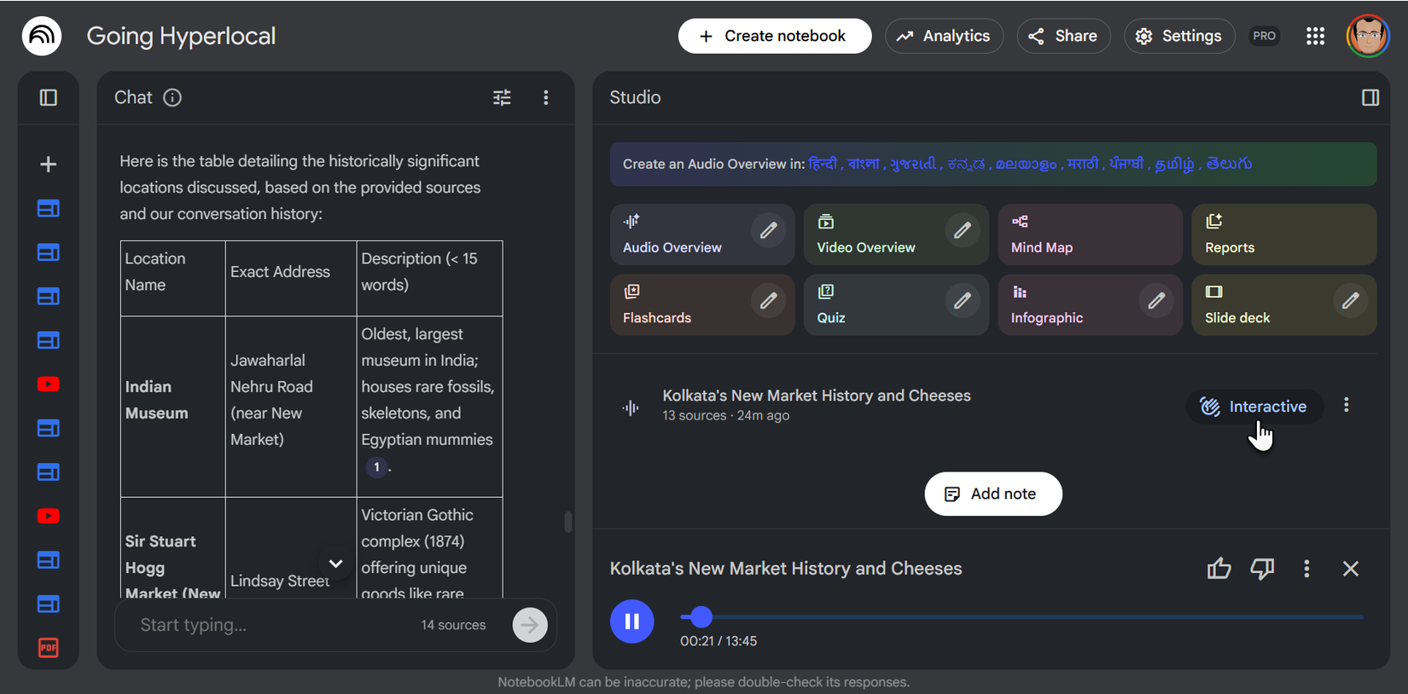This screenshot has height=694, width=1408.
Task: Open the first web source in sidebar
Action: [x=49, y=208]
